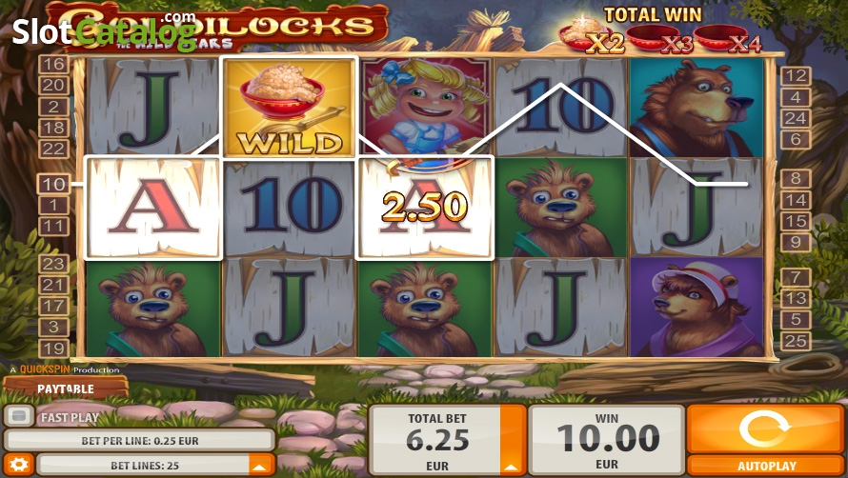Screen dimensions: 848x478
Task: Toggle the Fast Play checkbox
Action: [19, 416]
